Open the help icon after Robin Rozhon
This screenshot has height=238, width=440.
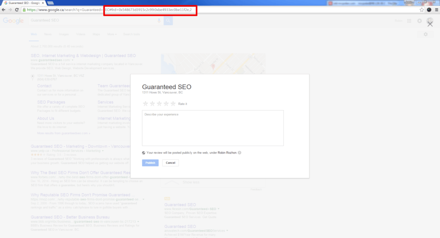[x=239, y=153]
